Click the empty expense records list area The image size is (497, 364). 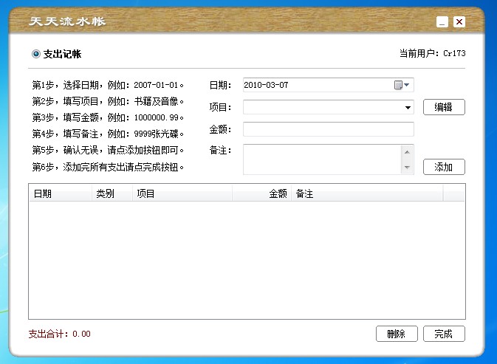pos(247,258)
